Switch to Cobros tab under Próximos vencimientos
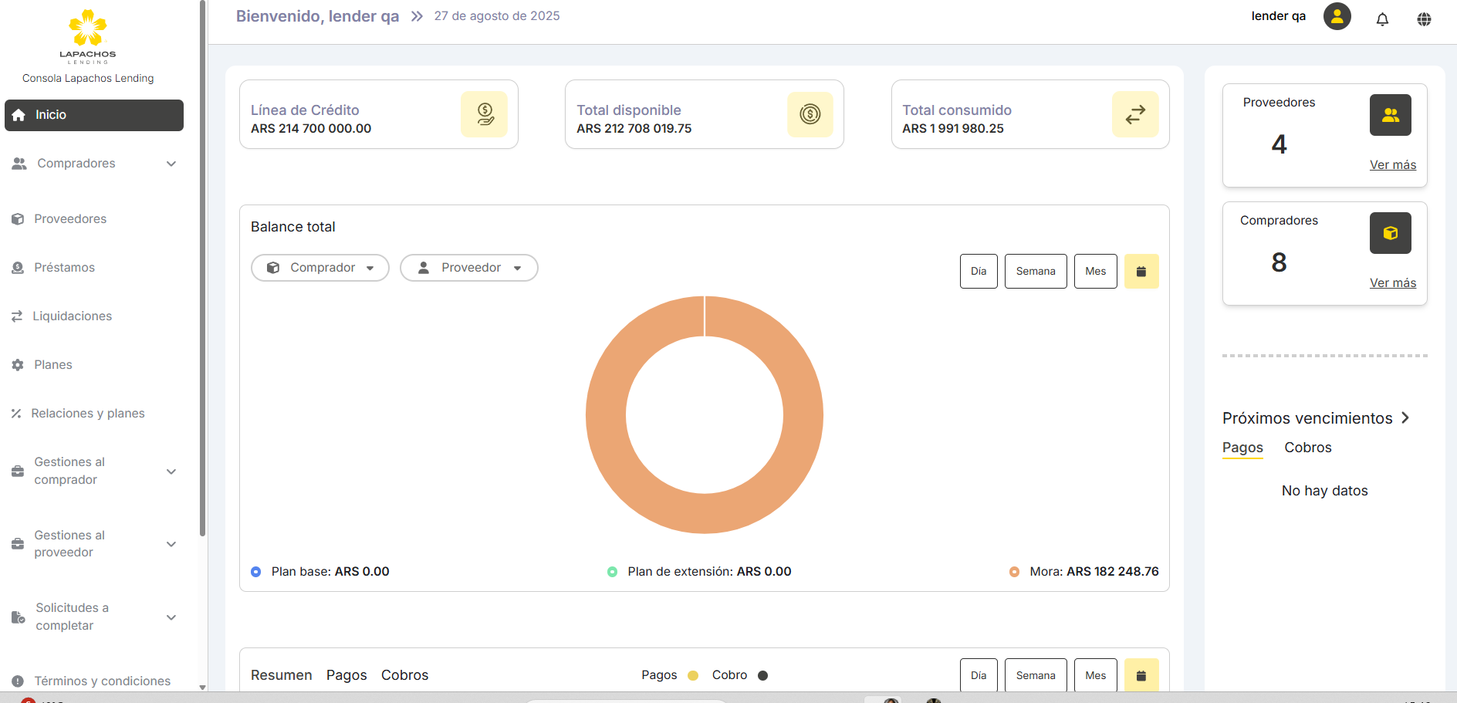This screenshot has width=1457, height=703. point(1307,448)
